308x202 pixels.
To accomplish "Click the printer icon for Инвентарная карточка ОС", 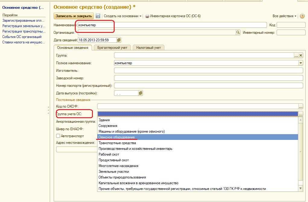I will 147,16.
